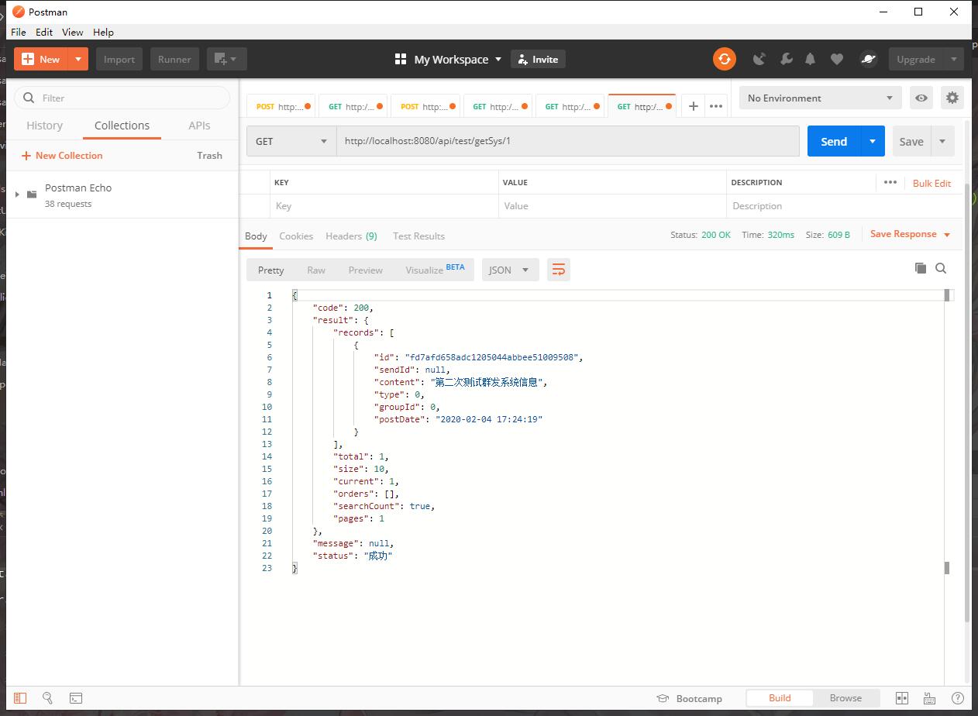Screen dimensions: 978x716
Task: Open the help icon in status bar
Action: (958, 697)
